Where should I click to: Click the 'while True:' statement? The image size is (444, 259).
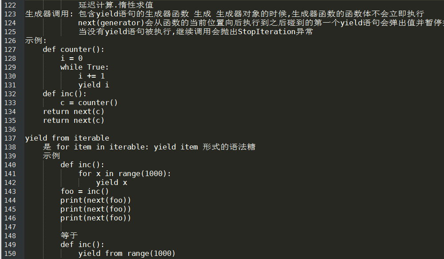pyautogui.click(x=84, y=67)
